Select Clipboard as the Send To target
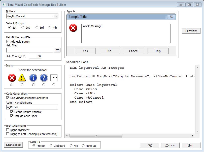This screenshot has width=204, height=152. pos(51,146)
